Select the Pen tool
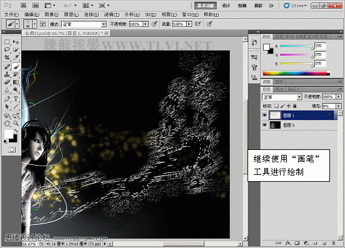The image size is (345, 248). (x=7, y=99)
